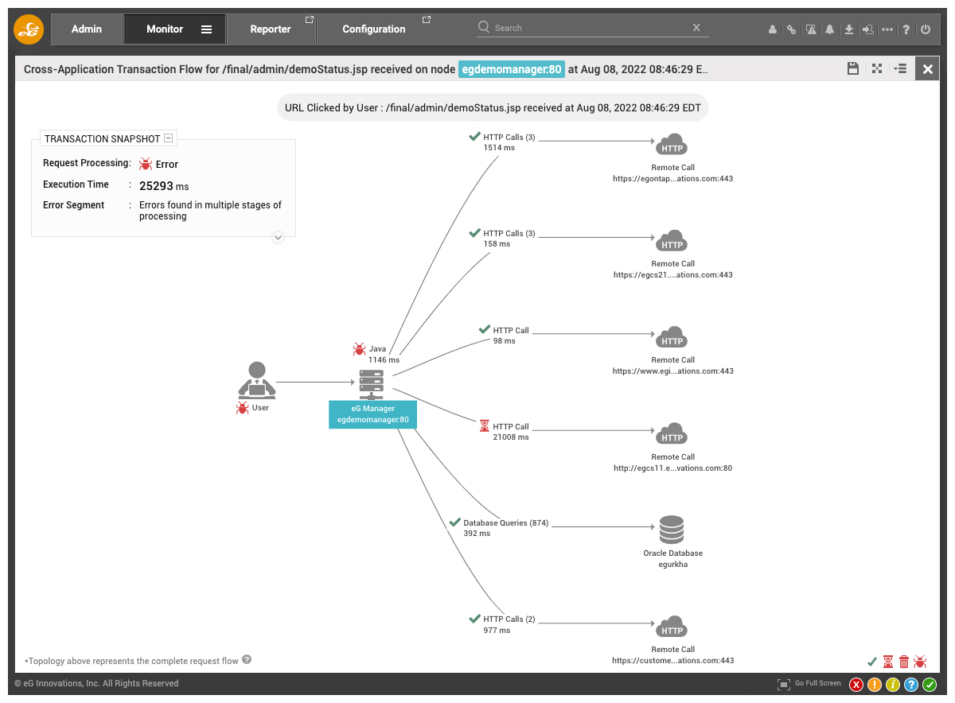Click the eG Innovations logo

click(29, 29)
